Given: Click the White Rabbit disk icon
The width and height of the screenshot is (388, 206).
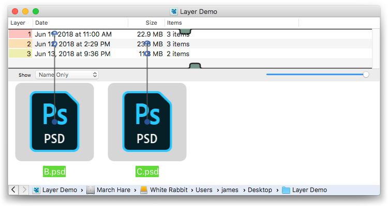Looking at the screenshot, I should (144, 190).
